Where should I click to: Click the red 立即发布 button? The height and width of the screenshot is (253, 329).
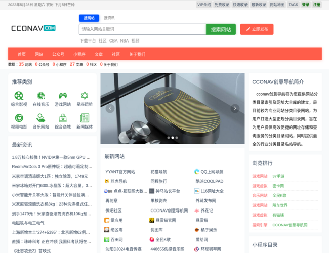pos(257,29)
